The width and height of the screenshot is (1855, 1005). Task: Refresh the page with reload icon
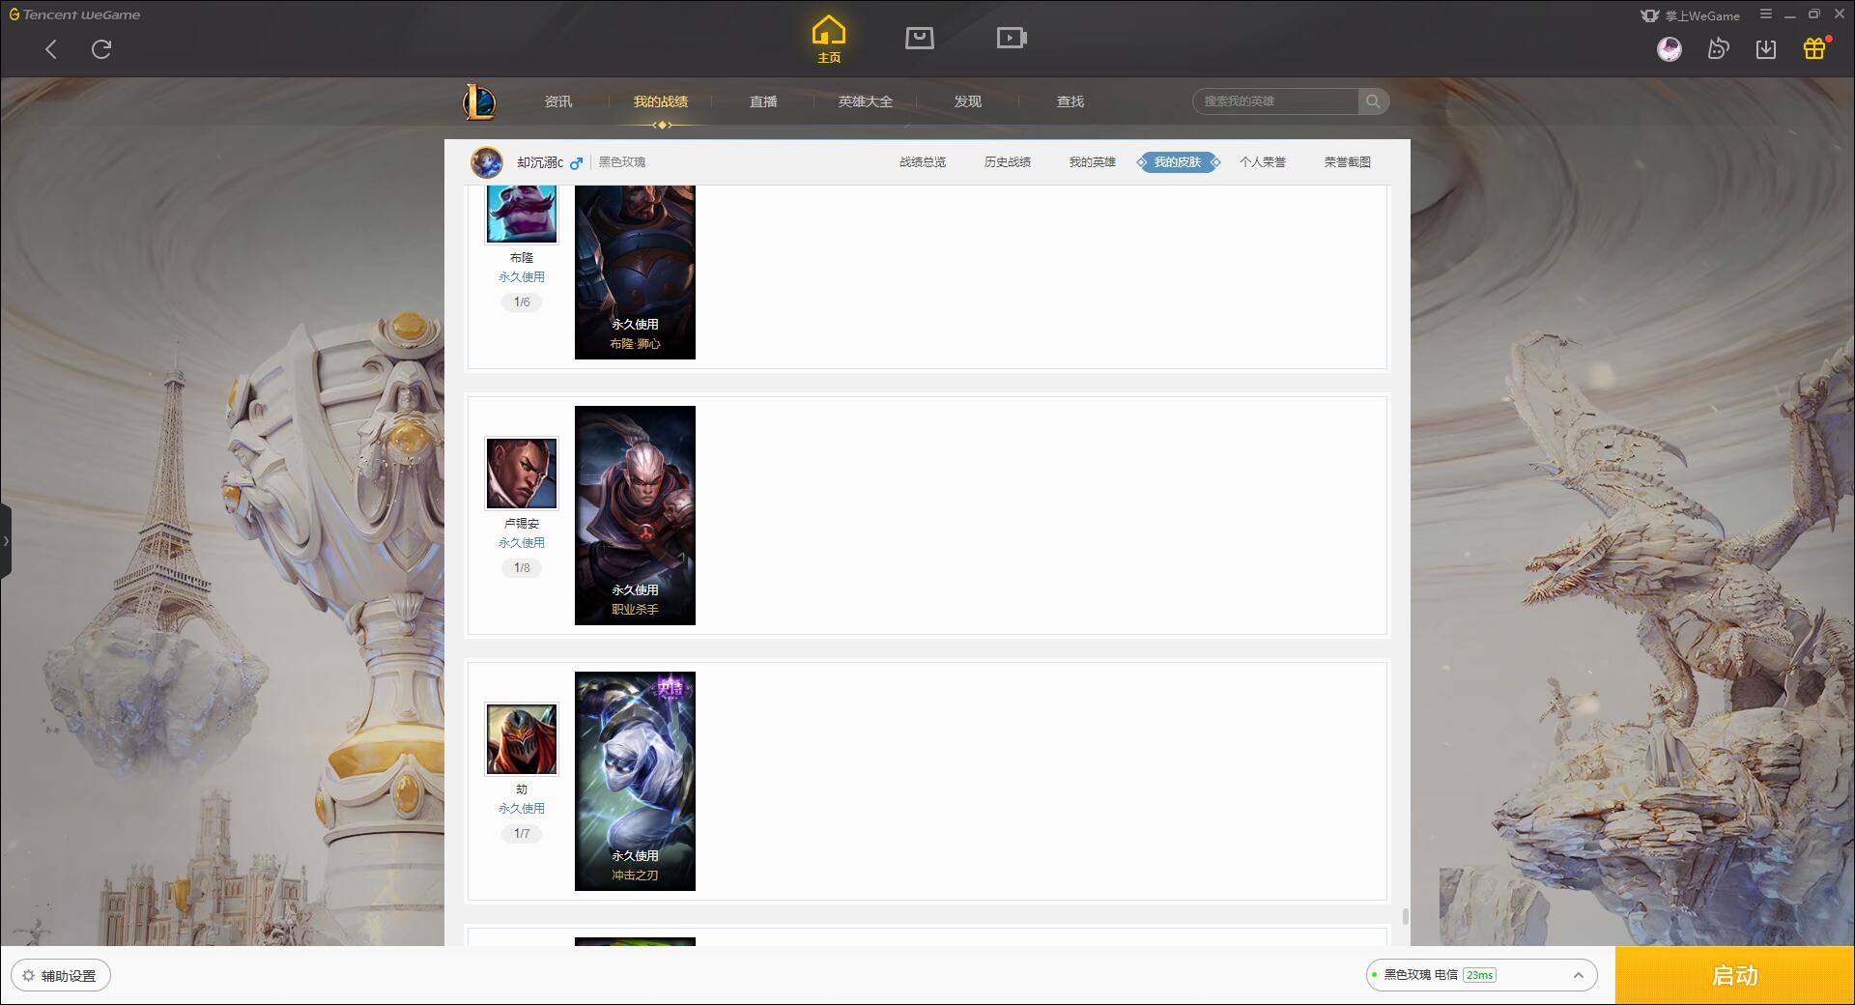[x=101, y=49]
